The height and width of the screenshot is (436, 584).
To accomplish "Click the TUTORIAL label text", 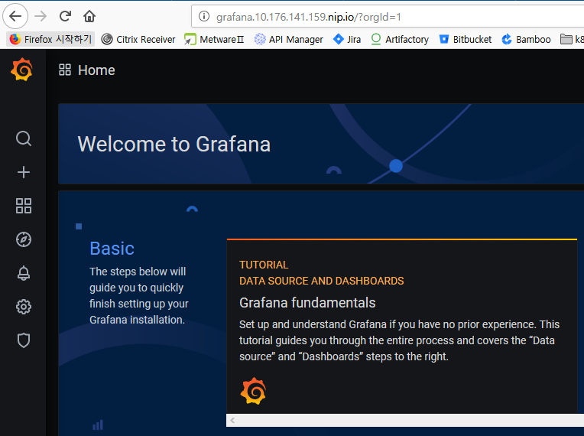I will [x=264, y=265].
